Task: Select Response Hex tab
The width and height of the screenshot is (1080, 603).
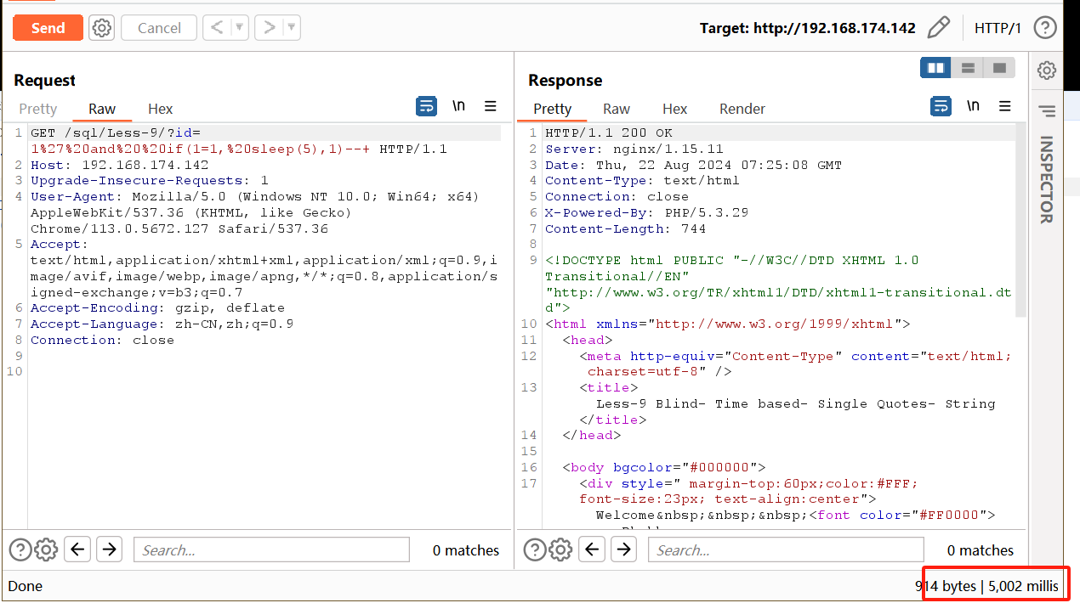Action: (674, 109)
